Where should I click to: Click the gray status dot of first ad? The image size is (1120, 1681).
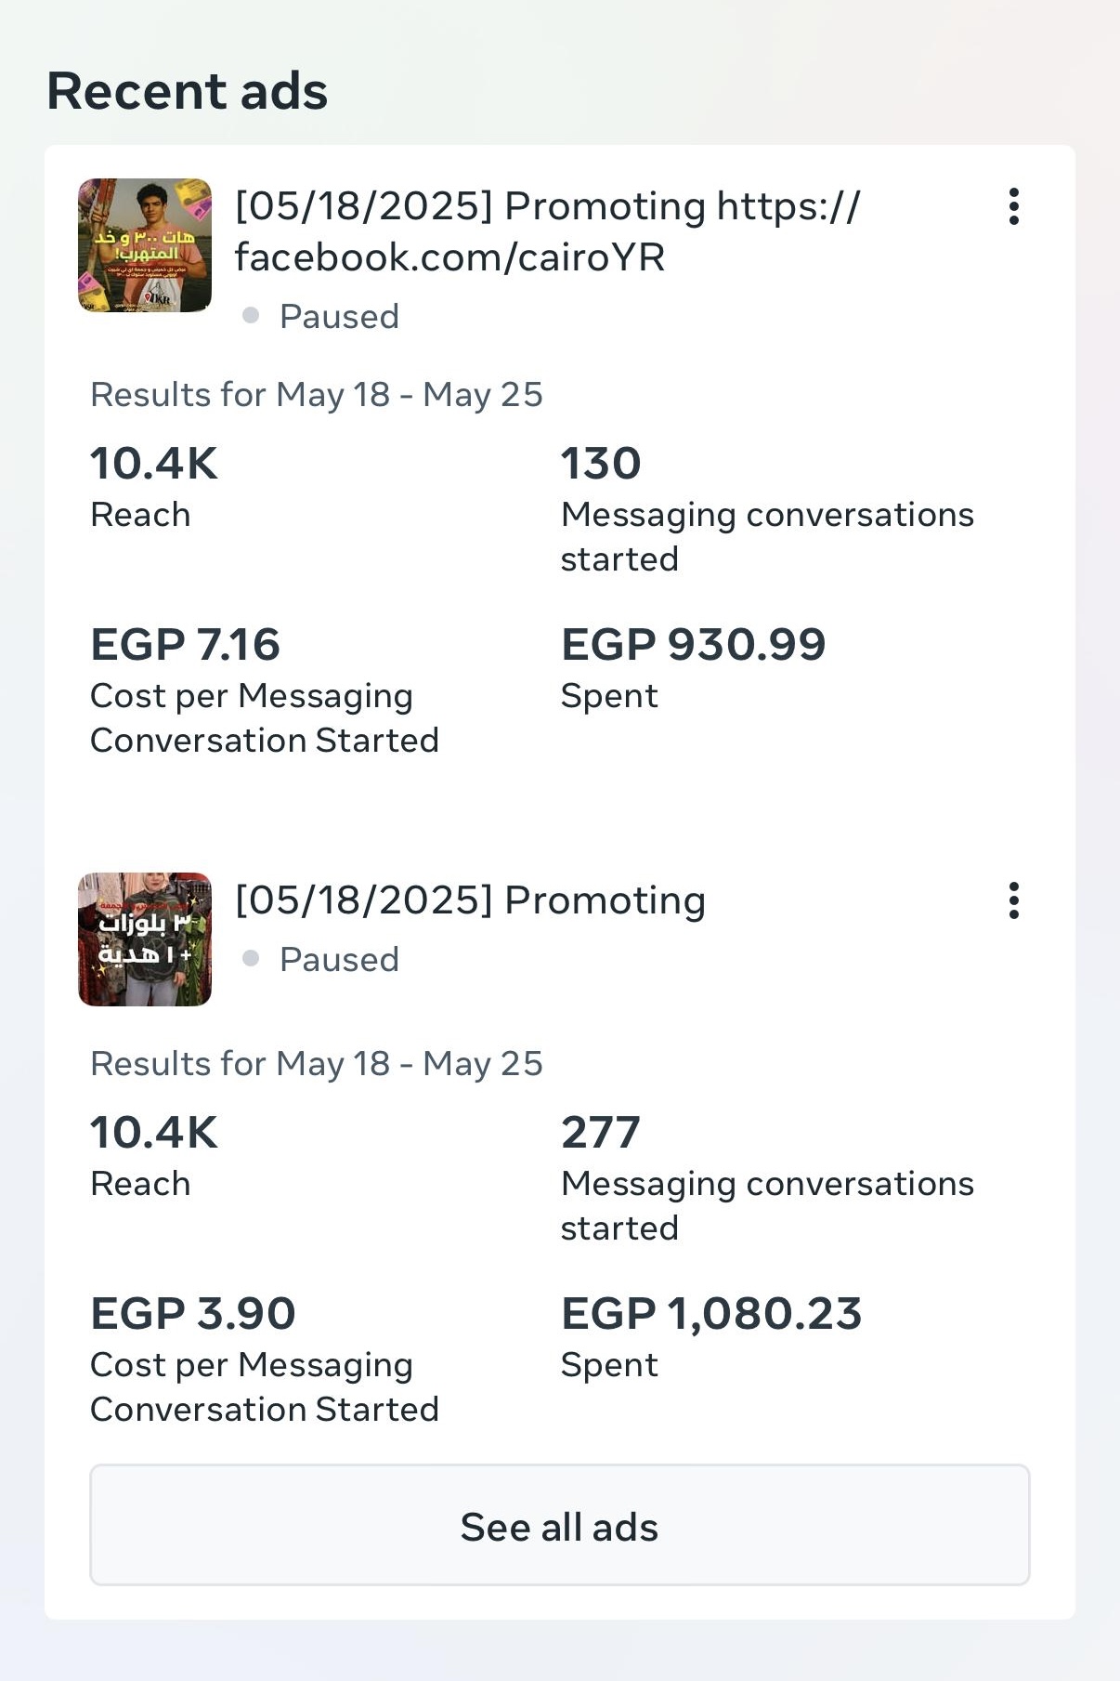[x=250, y=316]
